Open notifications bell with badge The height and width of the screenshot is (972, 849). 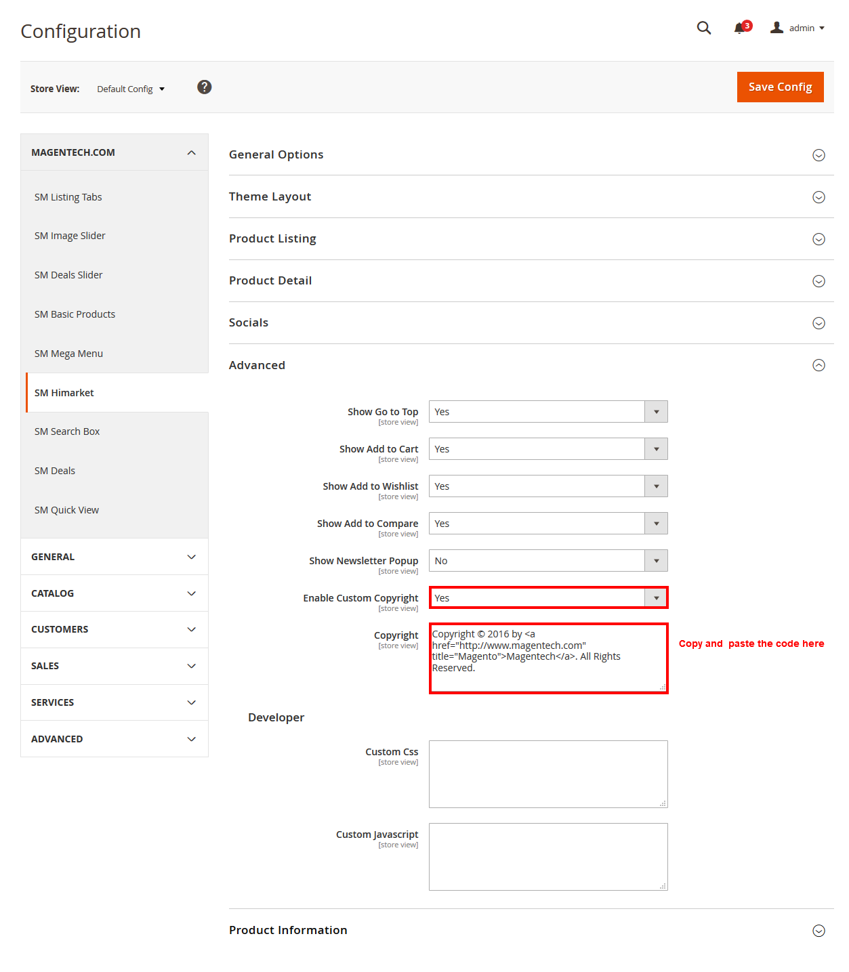743,27
